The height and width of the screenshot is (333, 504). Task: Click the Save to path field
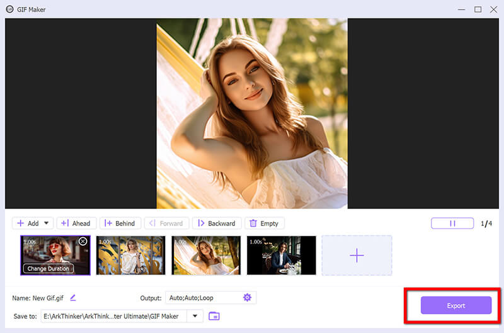click(122, 316)
